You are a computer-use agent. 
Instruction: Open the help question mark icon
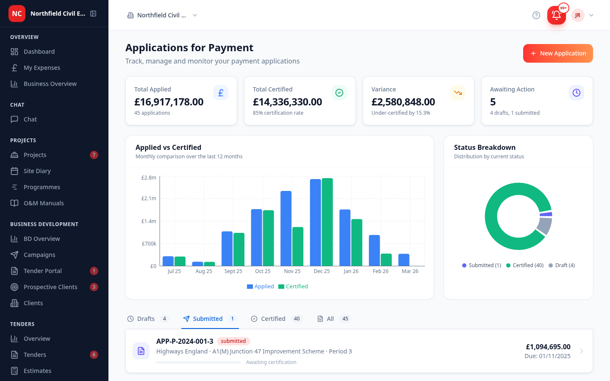pos(536,15)
